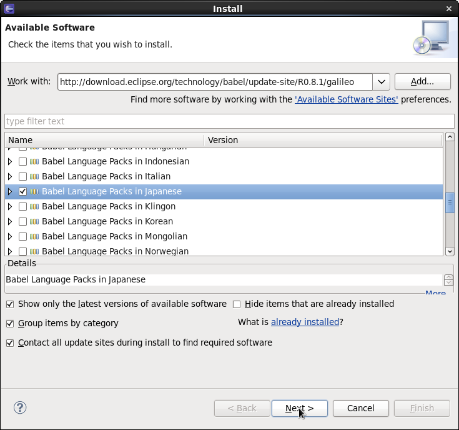Click the Details text scroll stepper
Image resolution: width=459 pixels, height=430 pixels.
tap(448, 280)
